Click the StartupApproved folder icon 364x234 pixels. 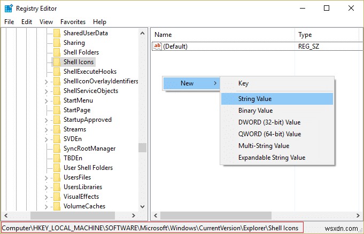click(57, 120)
